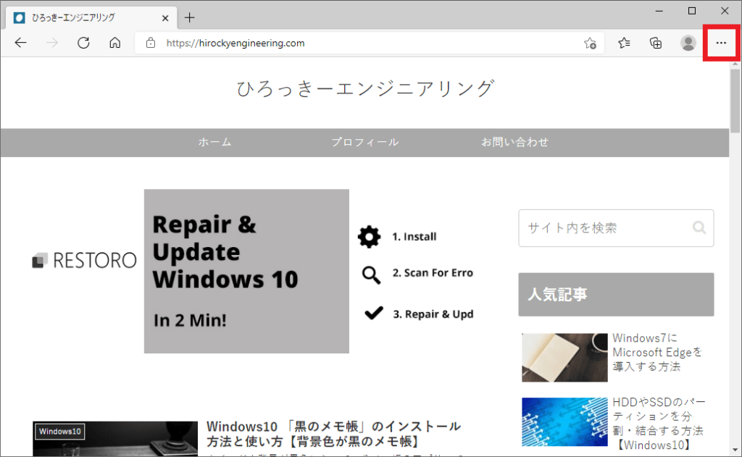Submit the site search magnifier
This screenshot has width=742, height=457.
pyautogui.click(x=699, y=228)
